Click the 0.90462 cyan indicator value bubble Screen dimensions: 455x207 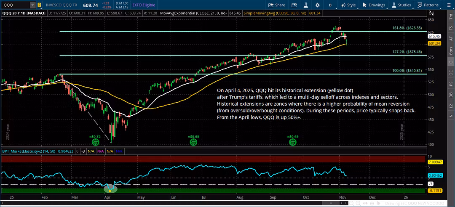(435, 175)
